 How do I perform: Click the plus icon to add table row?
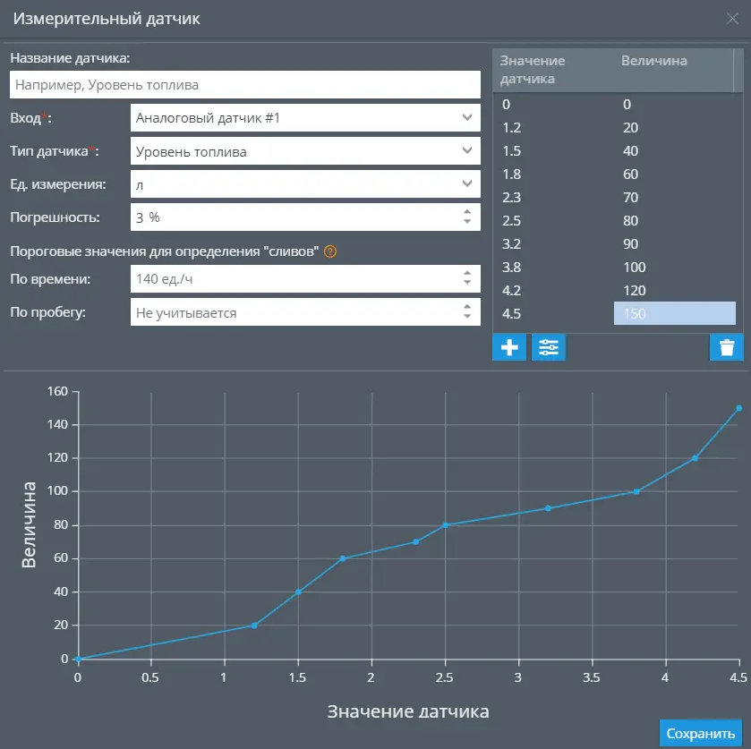[x=510, y=348]
